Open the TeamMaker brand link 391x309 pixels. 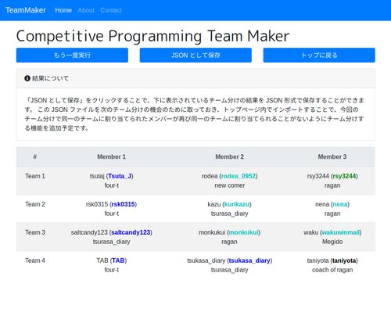(26, 10)
